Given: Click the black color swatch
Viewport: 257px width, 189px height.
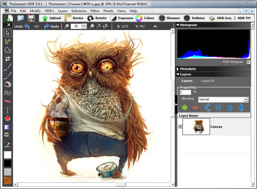Looking at the screenshot, I should (8, 163).
